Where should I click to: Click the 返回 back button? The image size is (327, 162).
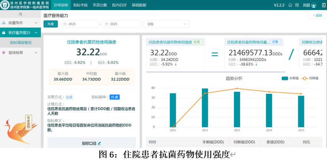click(317, 15)
